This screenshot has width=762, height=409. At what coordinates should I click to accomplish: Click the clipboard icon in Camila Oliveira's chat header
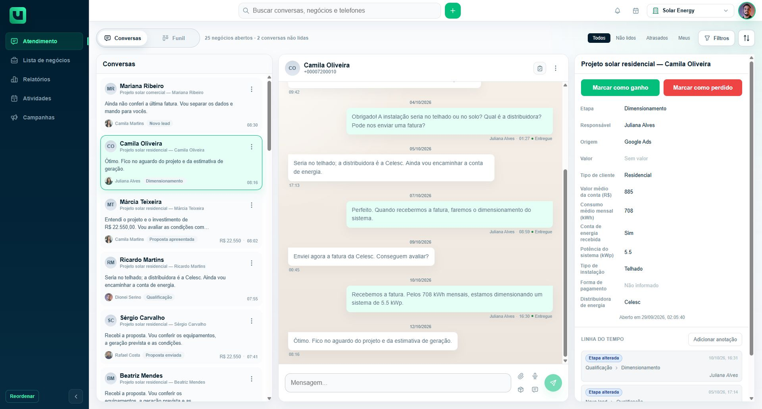540,68
